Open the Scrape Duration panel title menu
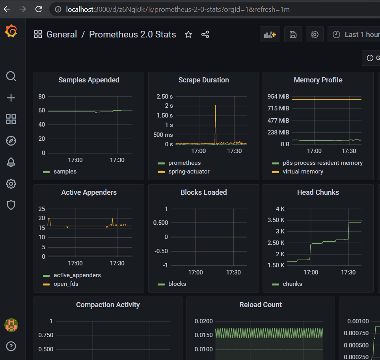Screen dimensions: 380x360 [x=203, y=80]
